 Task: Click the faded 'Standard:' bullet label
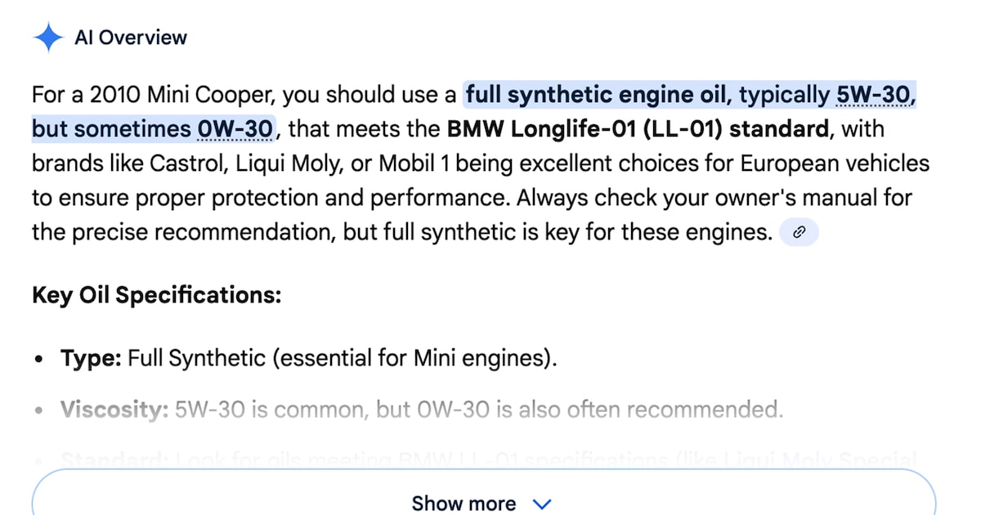[x=114, y=459]
